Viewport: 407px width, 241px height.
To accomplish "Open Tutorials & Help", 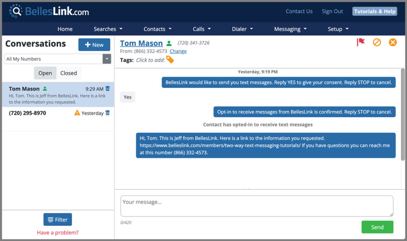I will [x=374, y=11].
